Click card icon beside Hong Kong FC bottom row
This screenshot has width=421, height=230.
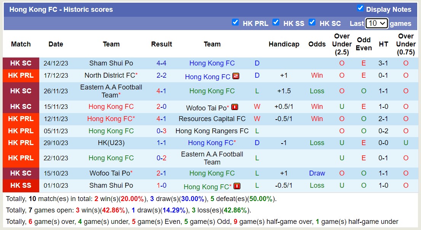237,187
